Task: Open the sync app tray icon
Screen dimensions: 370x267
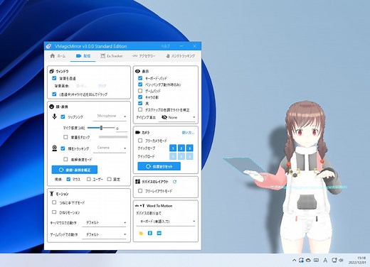Action: tap(301, 260)
